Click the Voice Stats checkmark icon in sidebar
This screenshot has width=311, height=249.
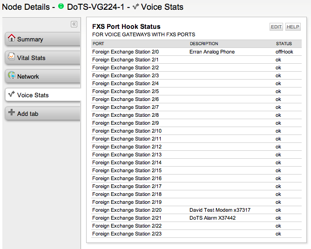click(12, 94)
